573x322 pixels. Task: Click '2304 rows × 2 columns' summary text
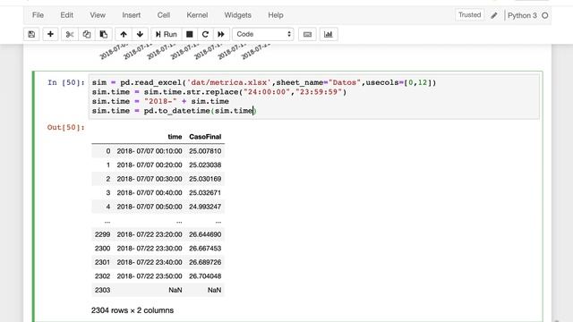(133, 310)
